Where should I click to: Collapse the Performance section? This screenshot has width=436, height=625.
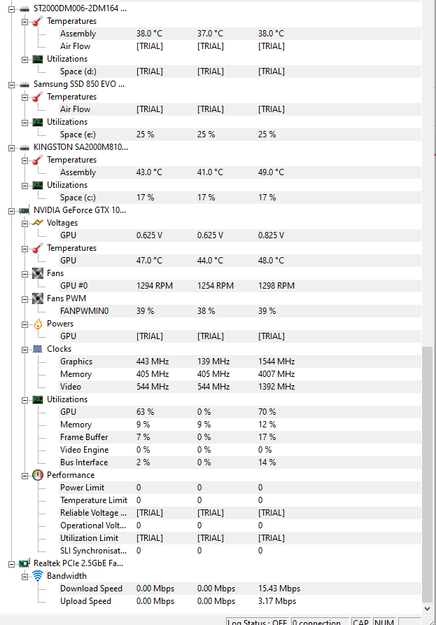click(x=25, y=475)
